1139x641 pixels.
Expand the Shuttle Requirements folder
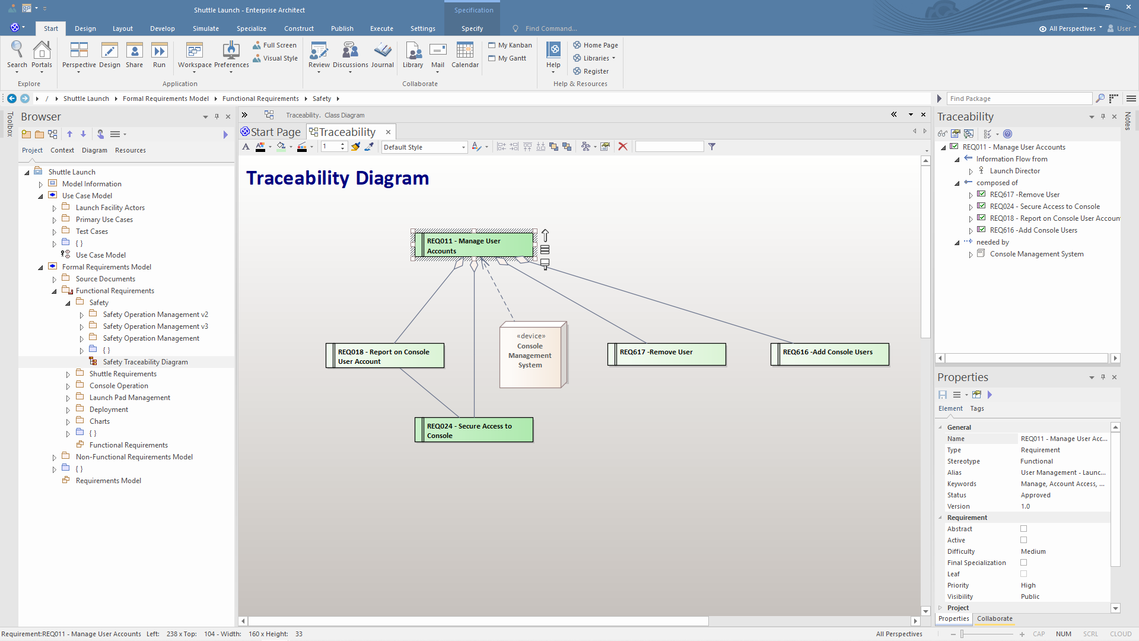point(68,375)
